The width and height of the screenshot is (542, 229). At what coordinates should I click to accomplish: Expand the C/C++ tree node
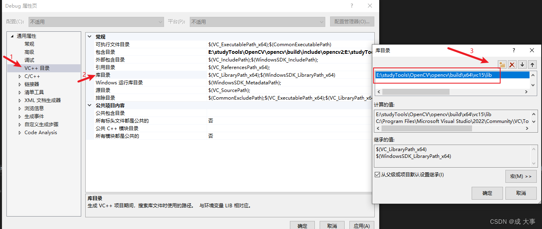click(20, 76)
